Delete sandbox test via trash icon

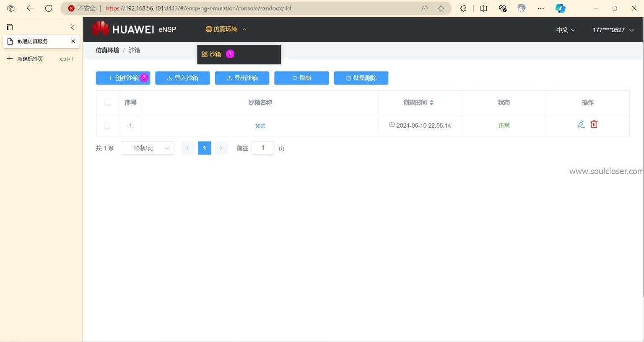(x=594, y=124)
